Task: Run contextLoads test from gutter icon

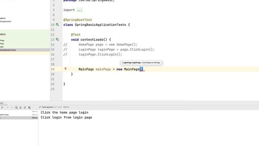Action: pyautogui.click(x=57, y=39)
